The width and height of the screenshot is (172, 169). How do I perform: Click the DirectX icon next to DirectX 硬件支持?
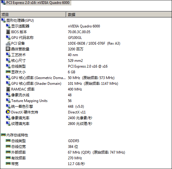(8, 112)
